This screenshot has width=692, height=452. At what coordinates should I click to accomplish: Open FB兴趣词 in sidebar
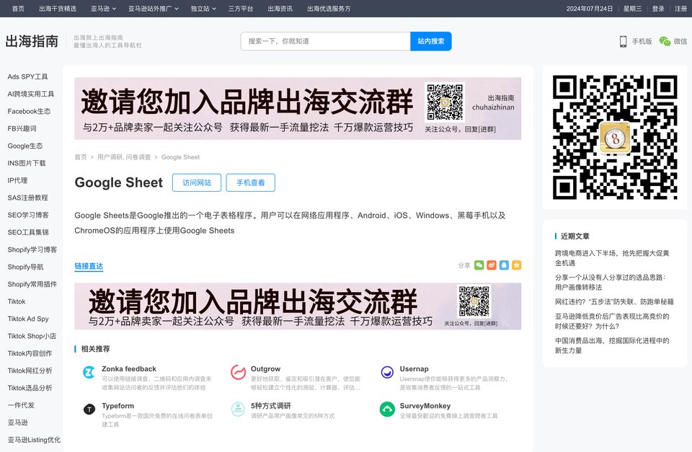[x=22, y=128]
